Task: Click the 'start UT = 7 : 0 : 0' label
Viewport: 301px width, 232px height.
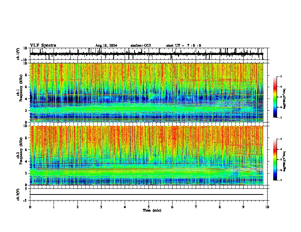Action: (x=184, y=45)
